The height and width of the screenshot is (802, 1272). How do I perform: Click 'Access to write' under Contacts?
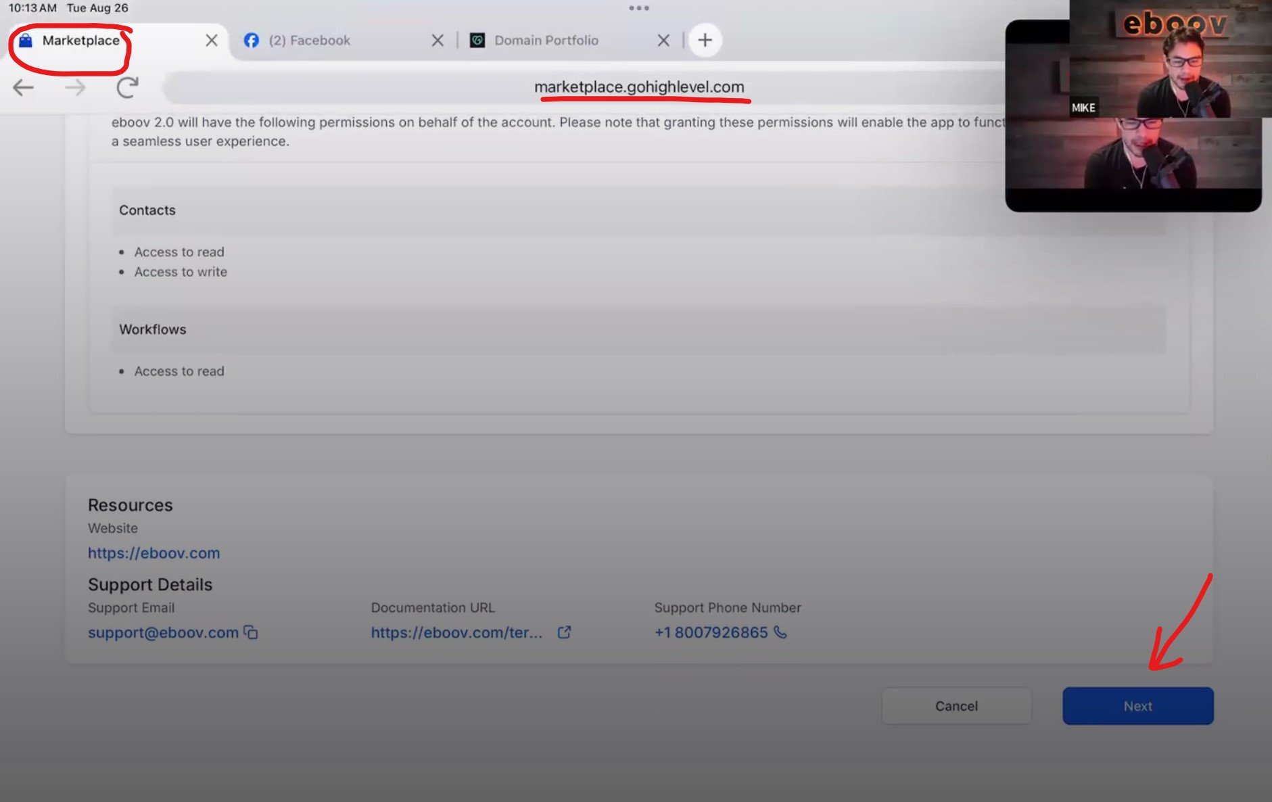point(181,272)
